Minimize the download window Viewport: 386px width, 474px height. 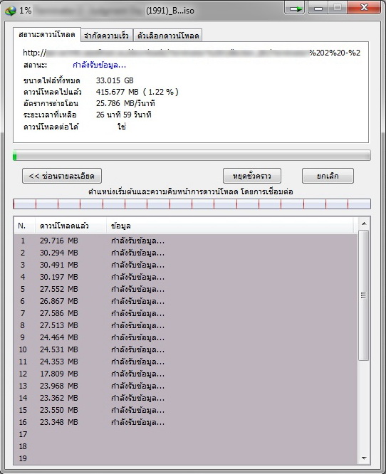pos(318,8)
